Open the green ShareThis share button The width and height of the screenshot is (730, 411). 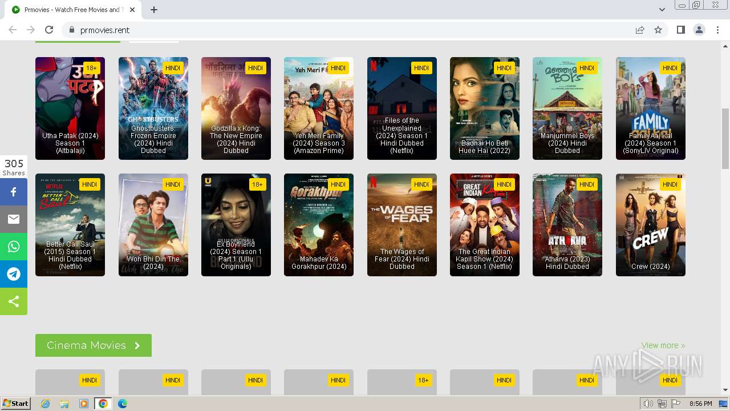(x=14, y=301)
